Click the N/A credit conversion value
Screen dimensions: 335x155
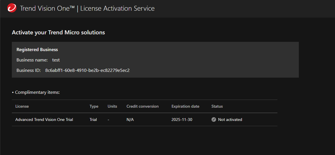click(130, 119)
